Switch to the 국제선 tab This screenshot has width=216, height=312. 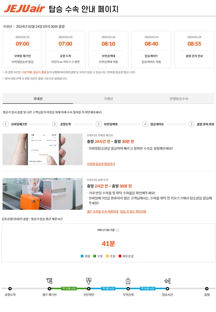coord(108,98)
